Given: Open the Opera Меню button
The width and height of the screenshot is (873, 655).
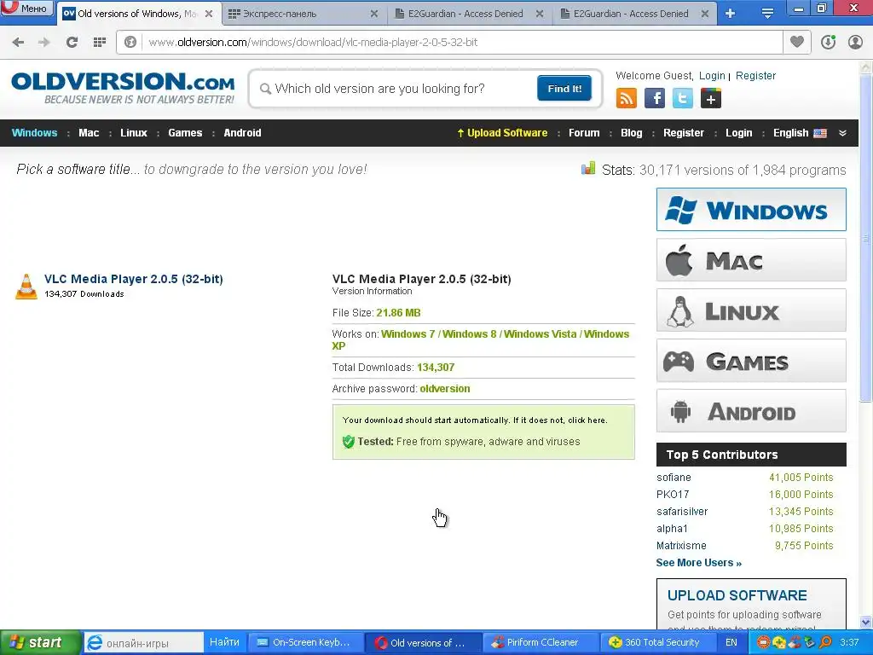Looking at the screenshot, I should [26, 8].
